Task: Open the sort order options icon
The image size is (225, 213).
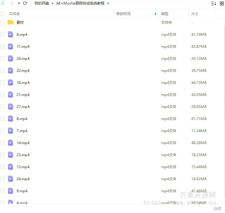Action: pos(213,3)
